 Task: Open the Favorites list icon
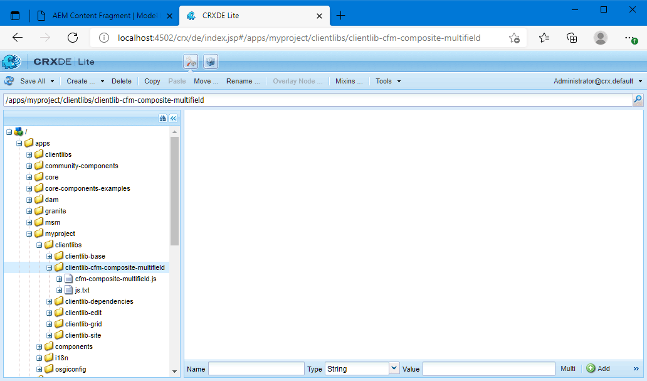pyautogui.click(x=544, y=38)
